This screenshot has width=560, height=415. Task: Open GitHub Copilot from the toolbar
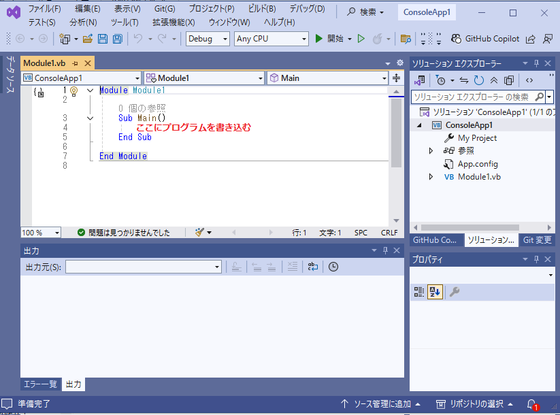click(484, 39)
